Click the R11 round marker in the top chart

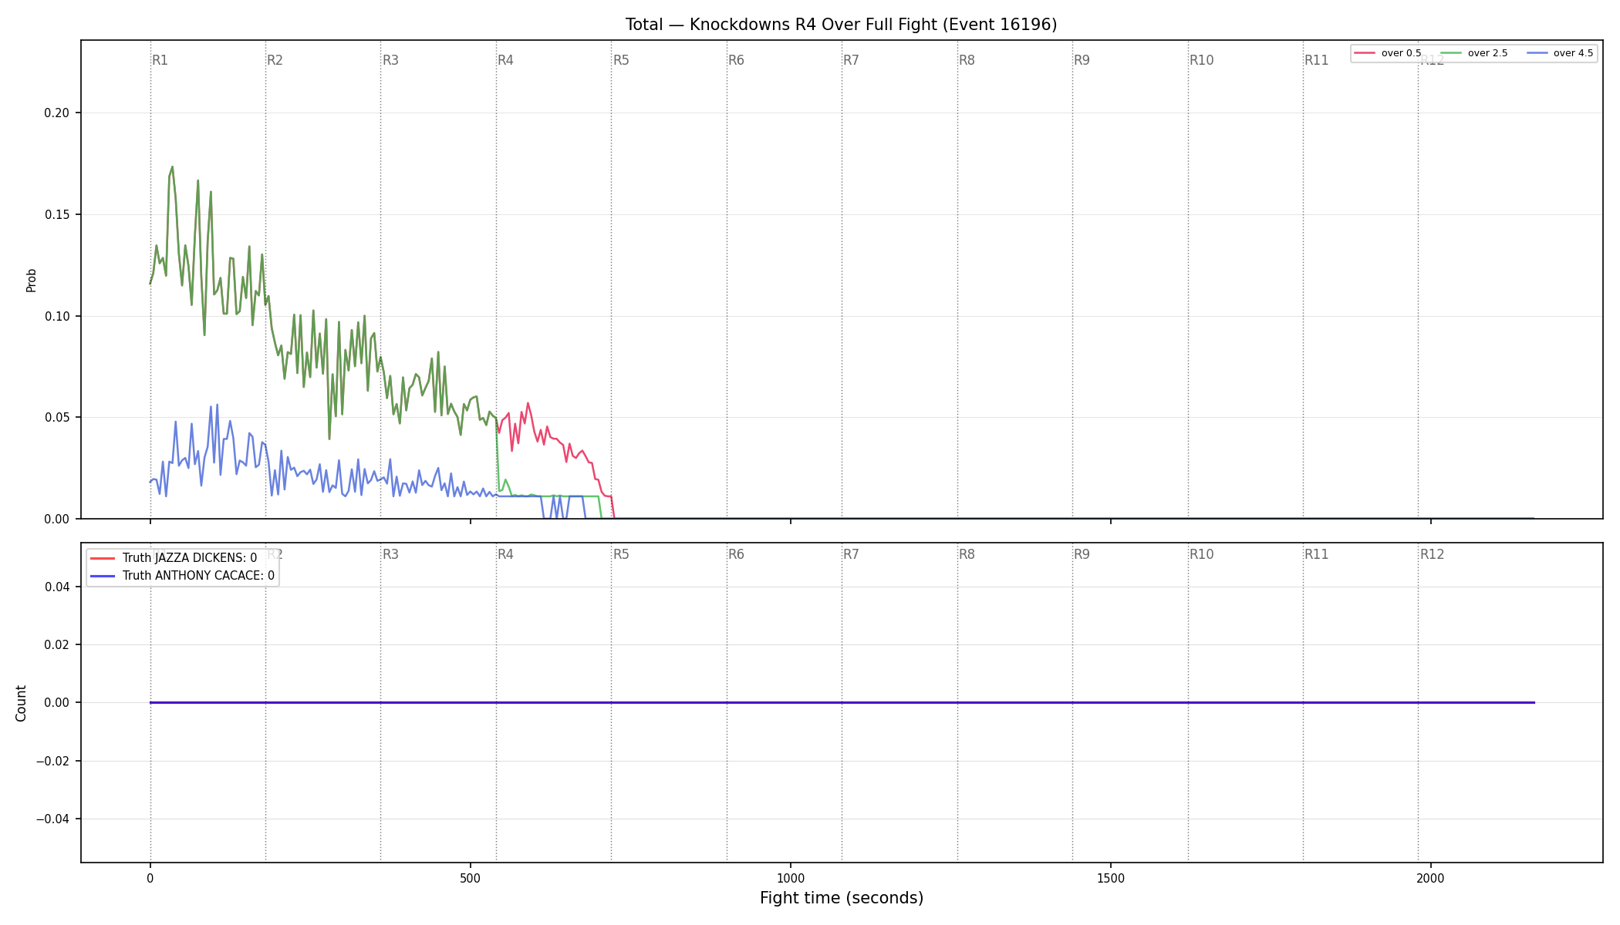(1316, 60)
